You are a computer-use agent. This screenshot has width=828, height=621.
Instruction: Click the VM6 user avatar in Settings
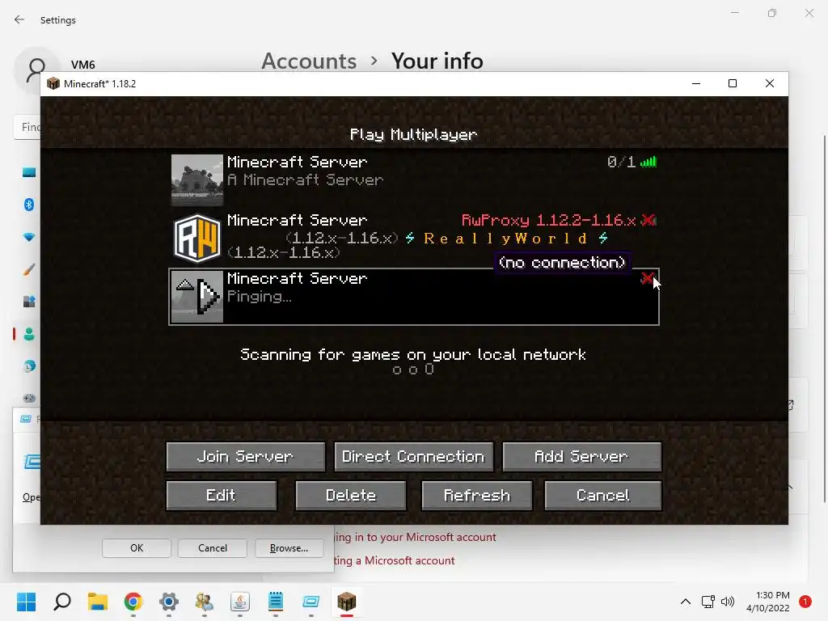36,70
